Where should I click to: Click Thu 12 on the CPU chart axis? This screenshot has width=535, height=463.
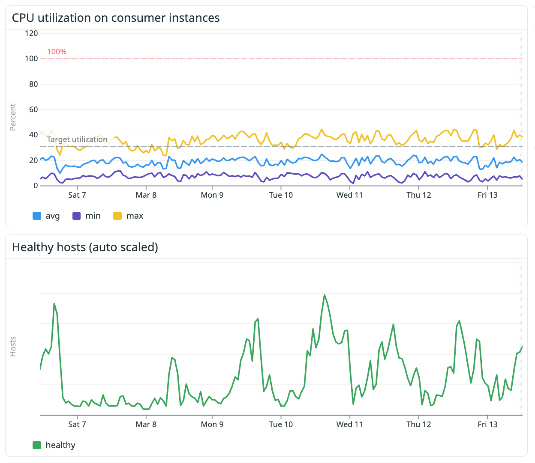point(419,195)
